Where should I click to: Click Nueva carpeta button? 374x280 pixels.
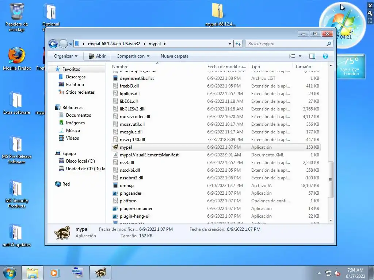(x=175, y=56)
